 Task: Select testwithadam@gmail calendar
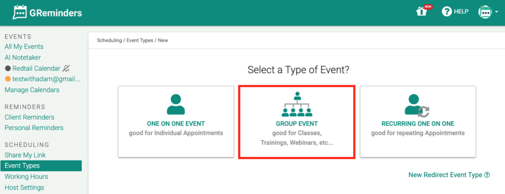[46, 79]
